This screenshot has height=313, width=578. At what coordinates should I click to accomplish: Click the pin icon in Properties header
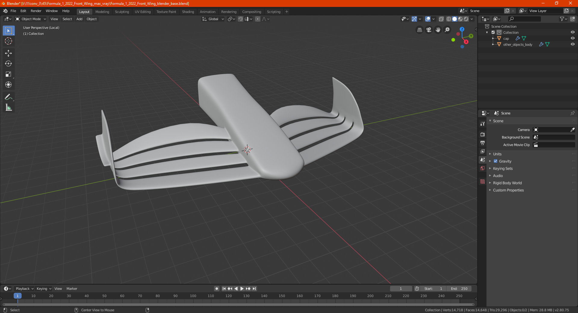[572, 113]
